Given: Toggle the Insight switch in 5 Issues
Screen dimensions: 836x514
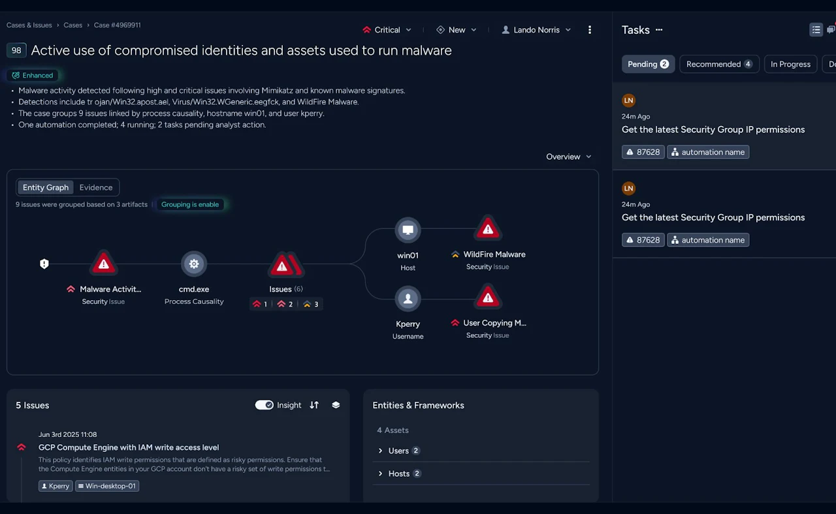Looking at the screenshot, I should pos(264,404).
